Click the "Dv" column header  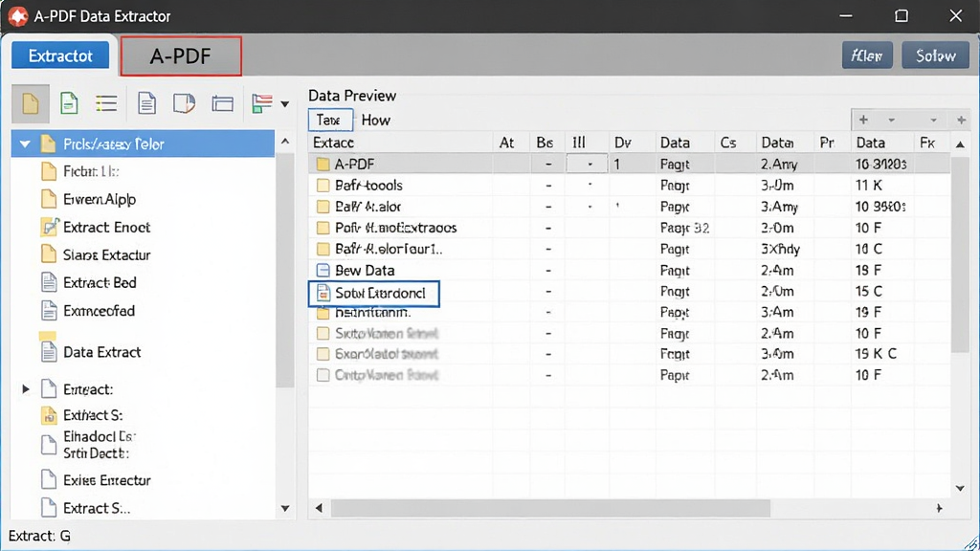click(632, 143)
